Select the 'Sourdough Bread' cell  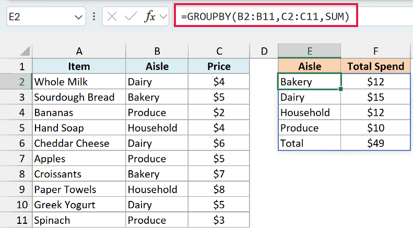point(79,97)
